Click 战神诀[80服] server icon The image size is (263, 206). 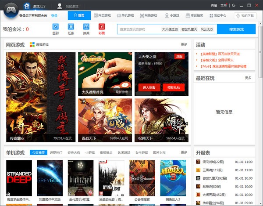pos(198,186)
